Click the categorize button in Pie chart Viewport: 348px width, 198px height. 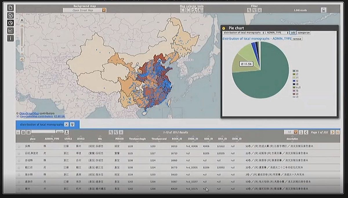304,33
